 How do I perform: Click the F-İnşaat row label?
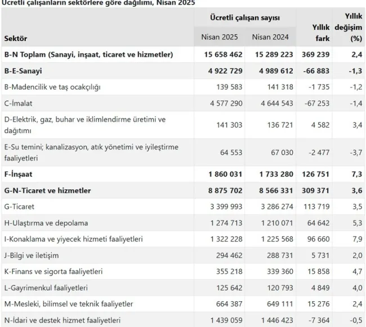click(18, 174)
